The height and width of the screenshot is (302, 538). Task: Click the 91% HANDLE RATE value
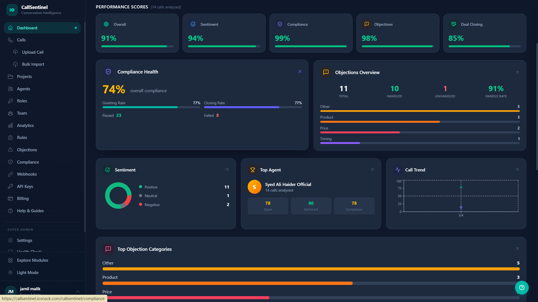[496, 89]
